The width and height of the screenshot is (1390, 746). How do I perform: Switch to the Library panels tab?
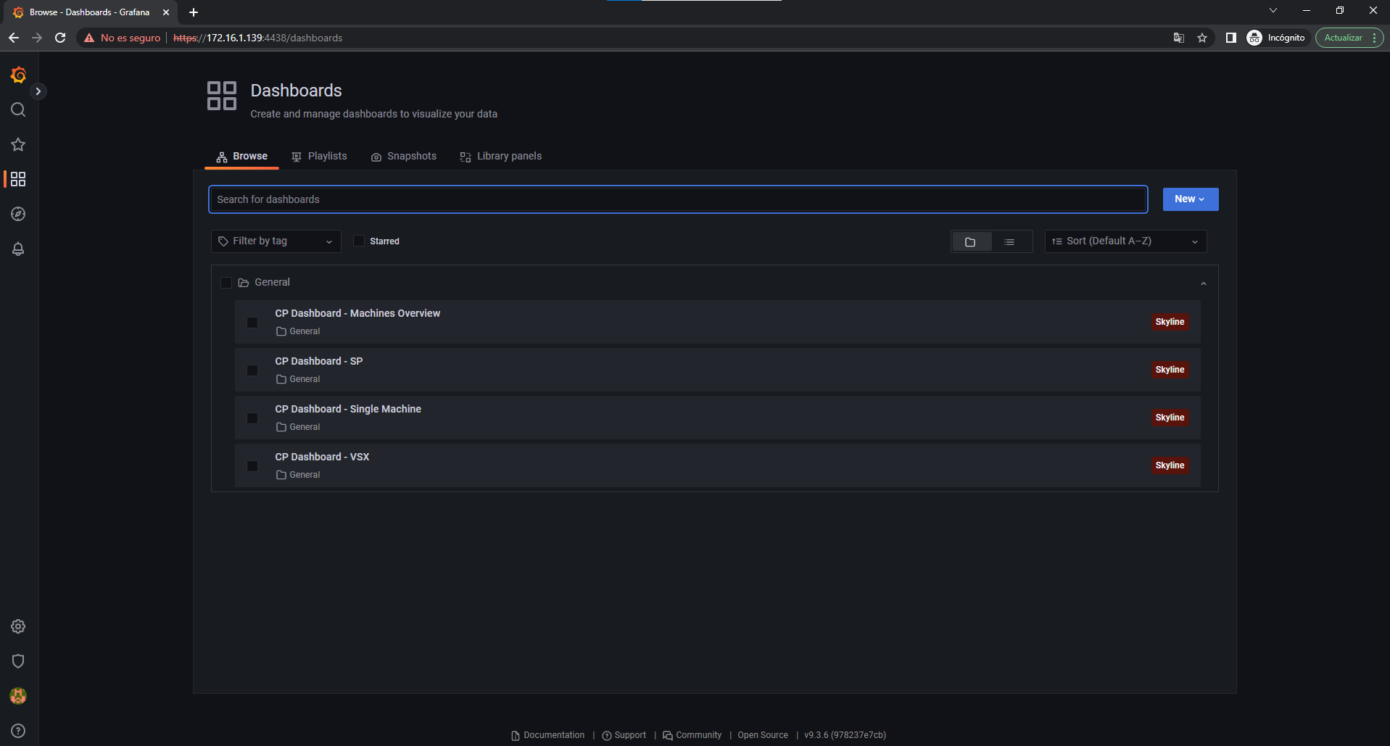(501, 156)
